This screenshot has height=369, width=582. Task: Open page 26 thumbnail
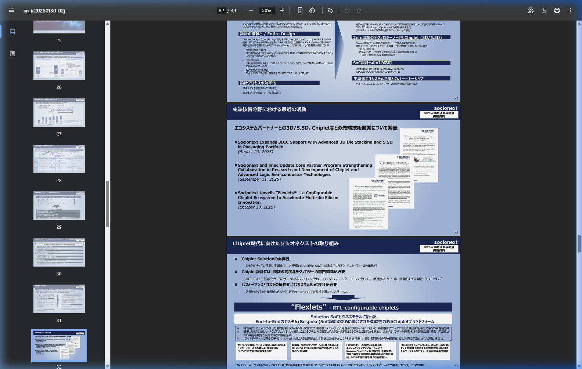[59, 66]
